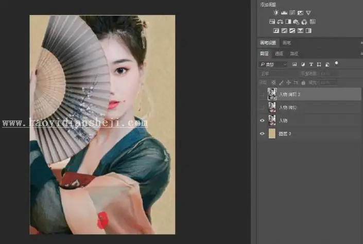Switch to the 通道 tab

(x=279, y=54)
